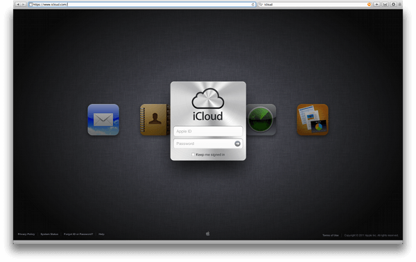
Task: Click the sign-in arrow button
Action: point(237,143)
